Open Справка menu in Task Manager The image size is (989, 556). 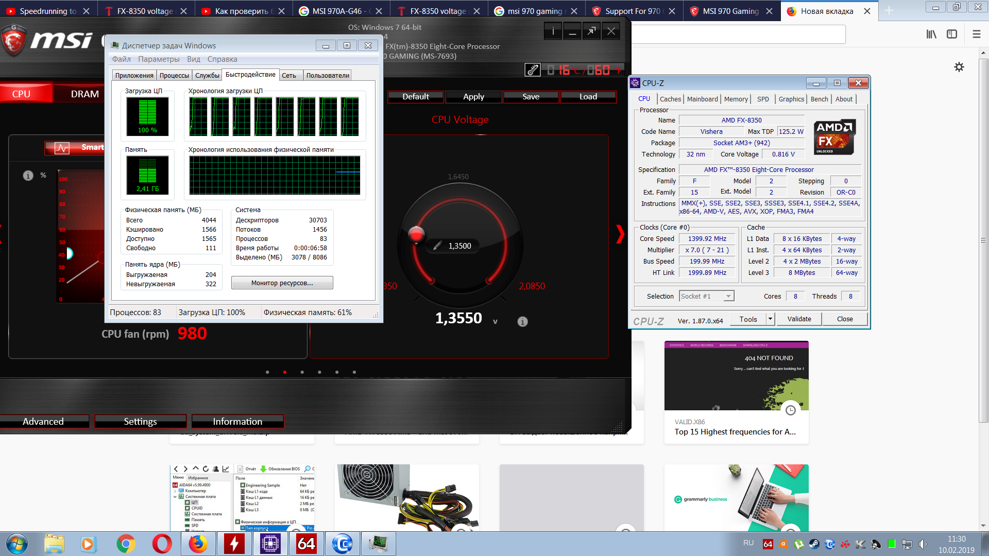(222, 59)
